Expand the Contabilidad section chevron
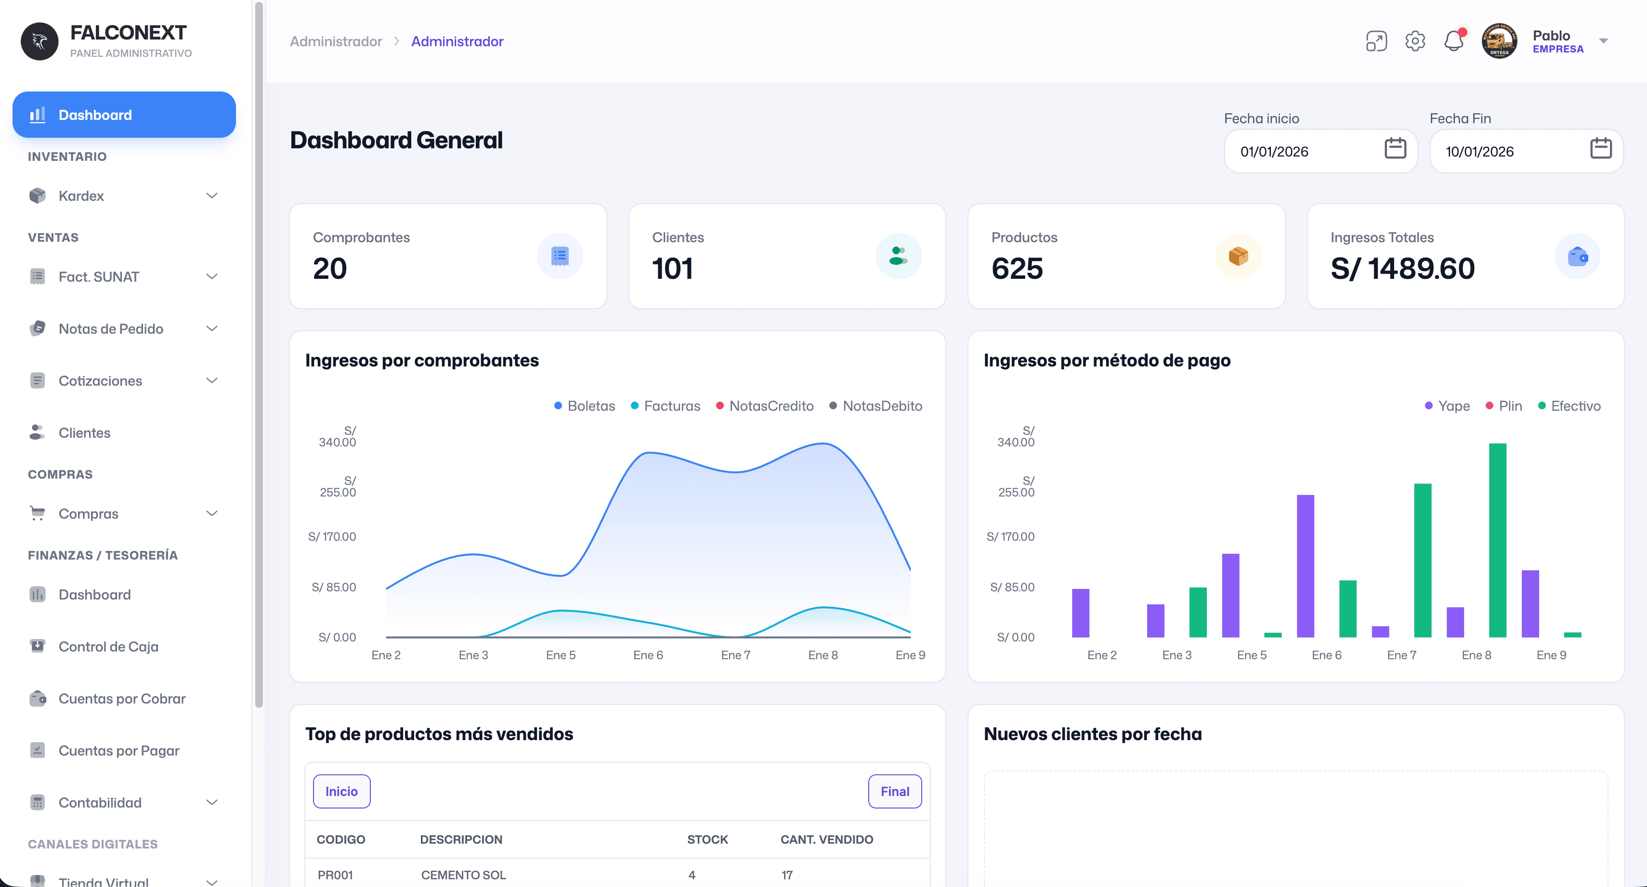The image size is (1647, 887). [x=211, y=802]
